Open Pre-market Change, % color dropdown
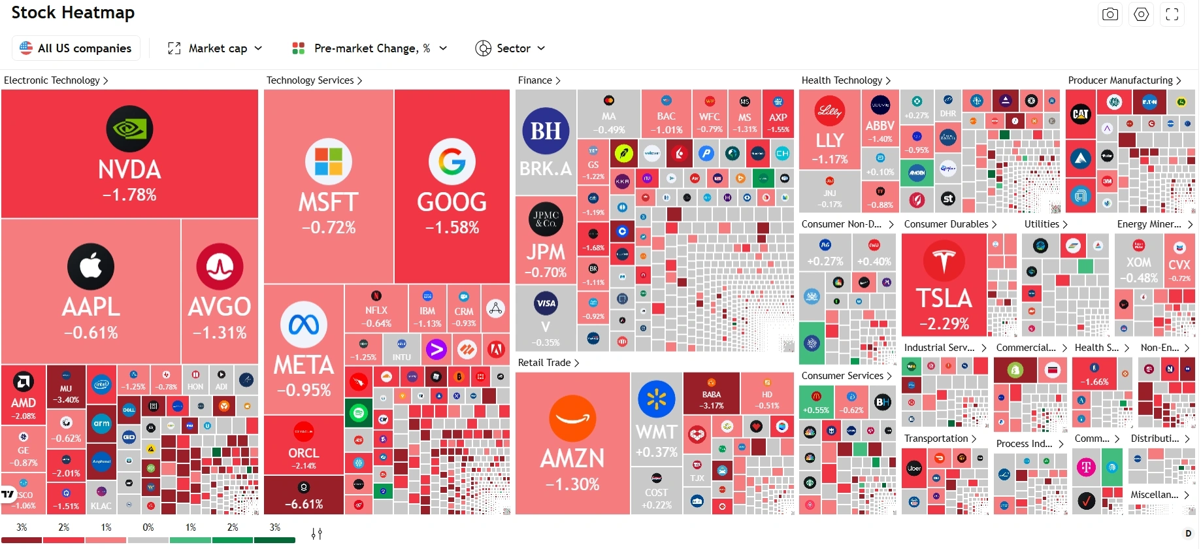 click(370, 48)
